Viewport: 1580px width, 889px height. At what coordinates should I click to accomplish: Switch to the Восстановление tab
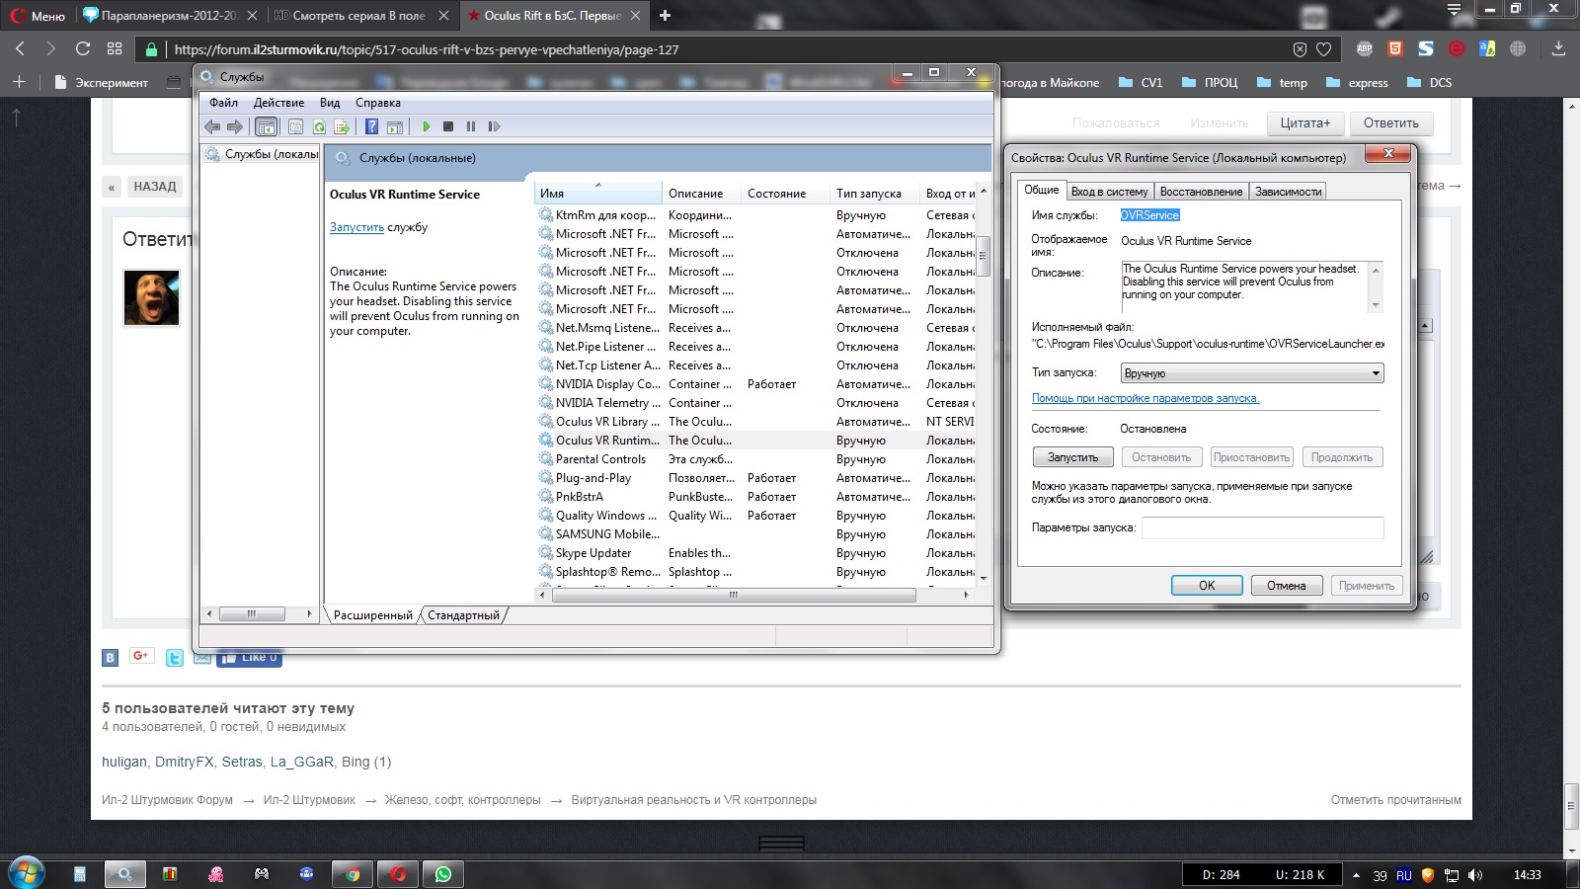click(1201, 192)
